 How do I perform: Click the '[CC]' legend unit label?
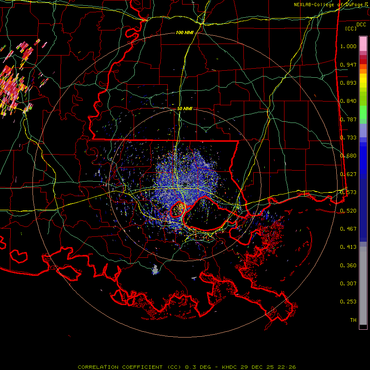coord(351,28)
